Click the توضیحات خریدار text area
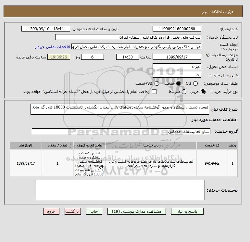The height and width of the screenshot is (242, 250). (x=120, y=190)
